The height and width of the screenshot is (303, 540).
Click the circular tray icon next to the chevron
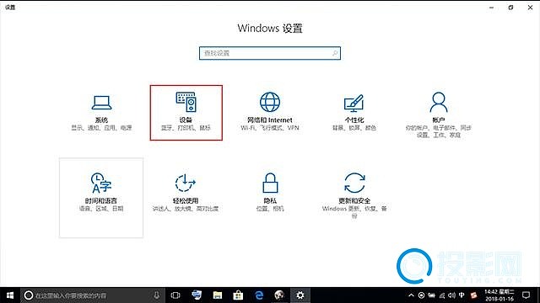click(x=421, y=295)
